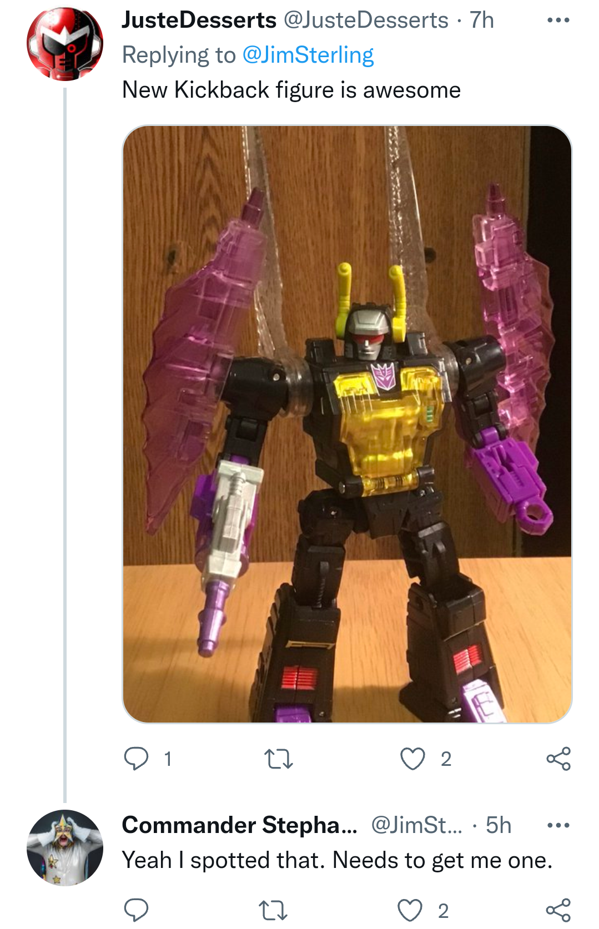Open the 5h timestamp of the reply
Screen dimensions: 599x929
tap(499, 825)
